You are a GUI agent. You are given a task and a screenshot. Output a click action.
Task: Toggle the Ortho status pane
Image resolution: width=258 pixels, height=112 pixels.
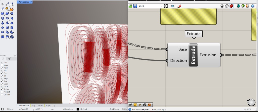pos(124,109)
